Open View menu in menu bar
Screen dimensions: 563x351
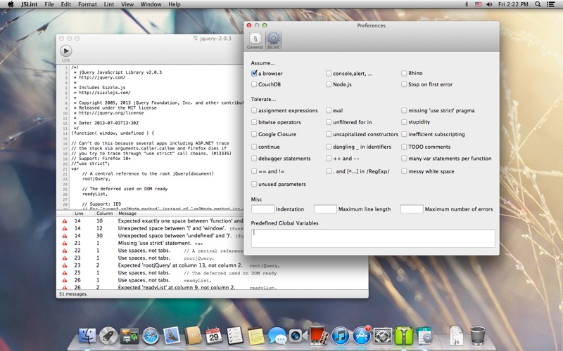pyautogui.click(x=127, y=4)
